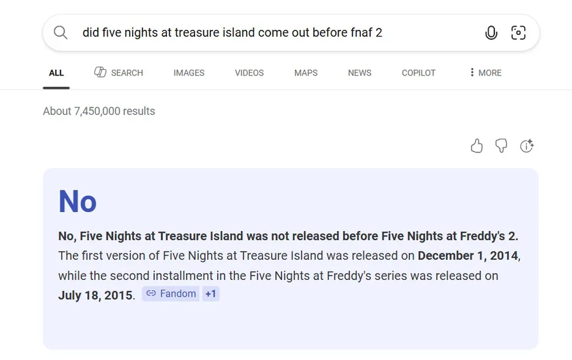572x360 pixels.
Task: Open visual search with the camera icon
Action: (519, 32)
